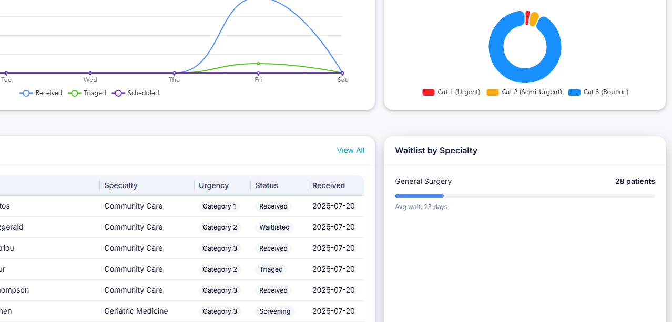
Task: Click the Category 1 urgency badge
Action: (219, 206)
